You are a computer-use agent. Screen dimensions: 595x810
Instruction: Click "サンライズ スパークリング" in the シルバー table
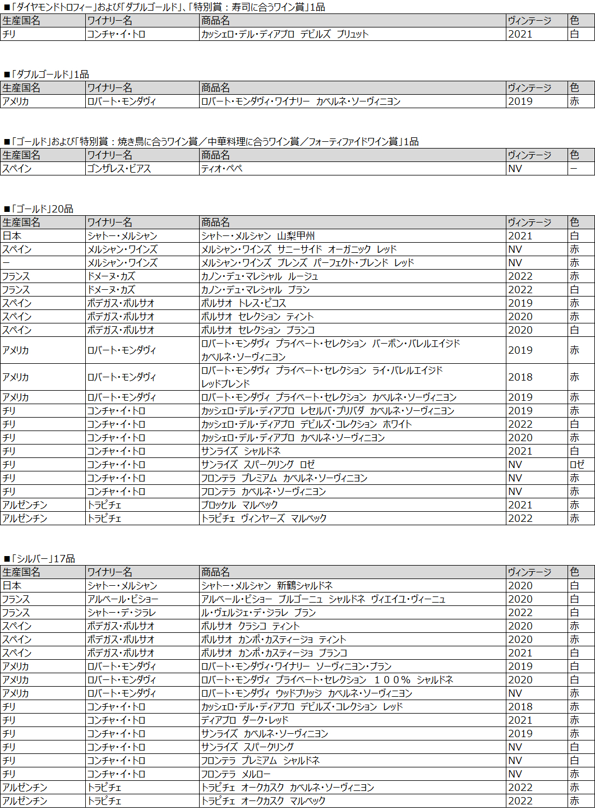click(247, 747)
